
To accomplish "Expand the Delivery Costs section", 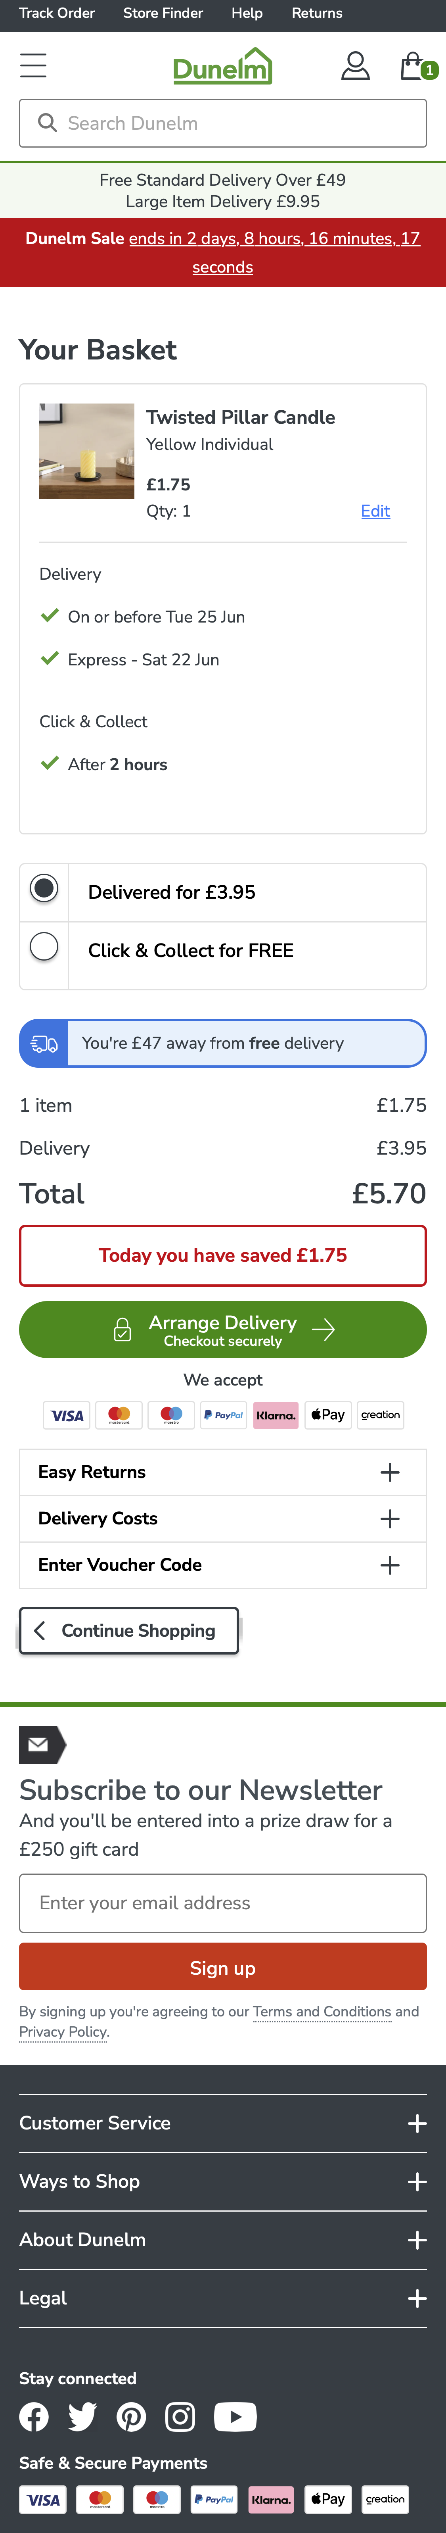I will pos(223,1518).
